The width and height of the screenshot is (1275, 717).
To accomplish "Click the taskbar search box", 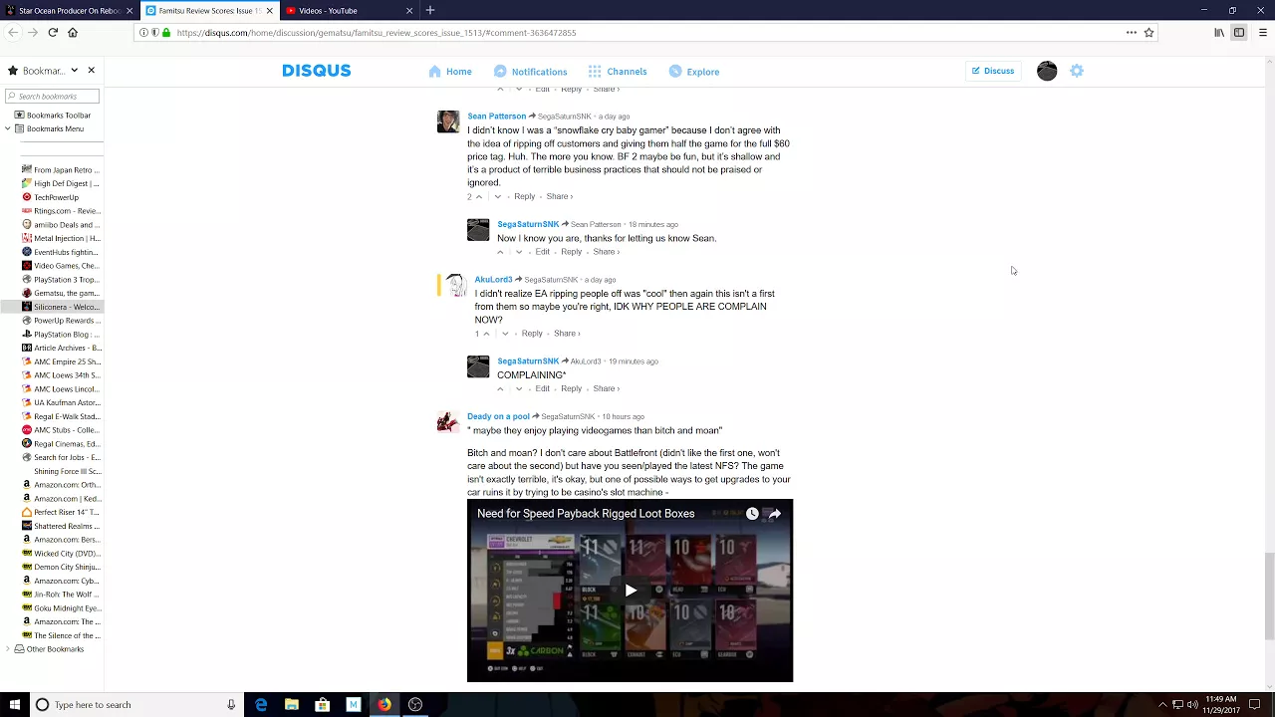I will point(134,705).
